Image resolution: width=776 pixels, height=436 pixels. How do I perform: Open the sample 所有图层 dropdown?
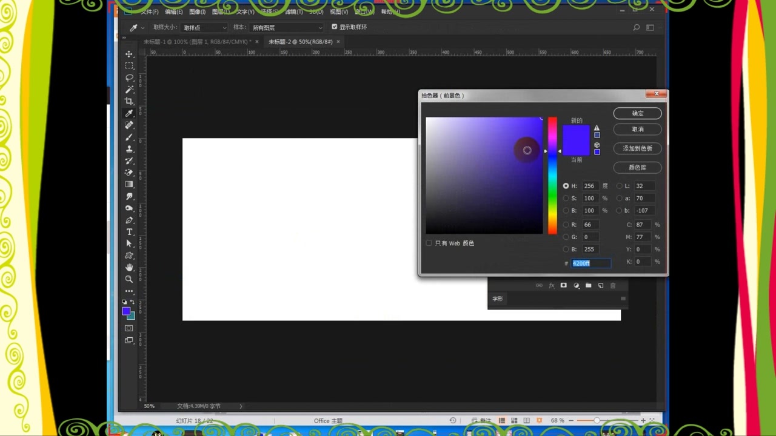pyautogui.click(x=287, y=27)
